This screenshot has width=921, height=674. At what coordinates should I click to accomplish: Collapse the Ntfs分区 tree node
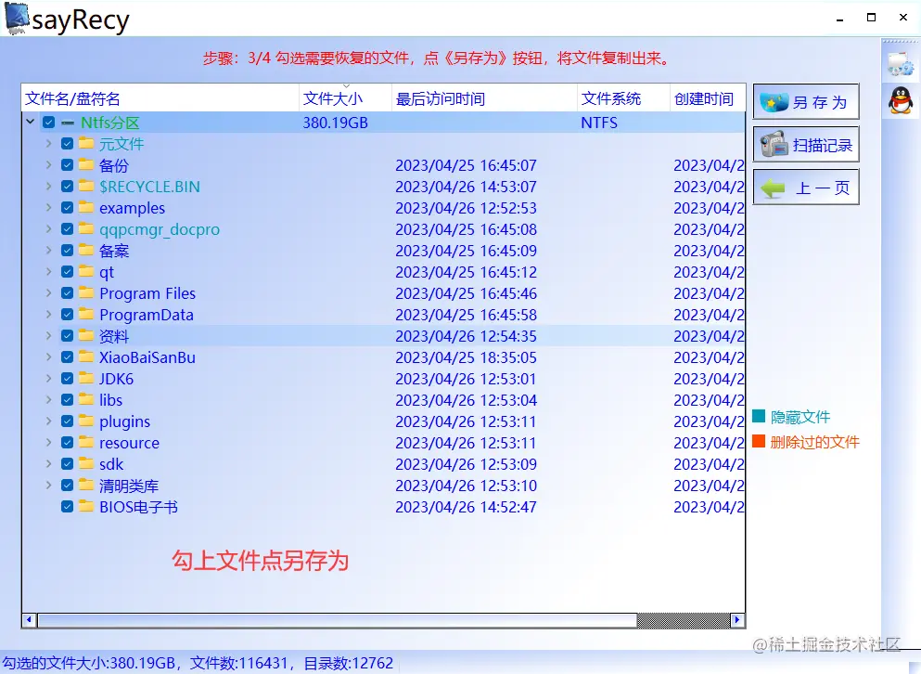click(30, 123)
